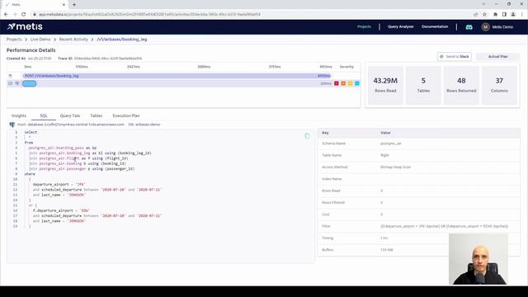Click the 37 Columns stat card
Image resolution: width=528 pixels, height=297 pixels.
click(x=499, y=85)
